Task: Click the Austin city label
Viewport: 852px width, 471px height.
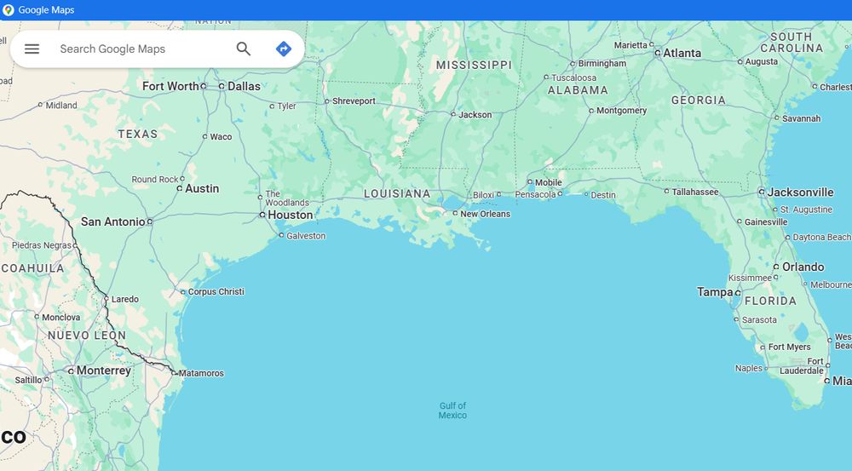Action: pyautogui.click(x=202, y=188)
